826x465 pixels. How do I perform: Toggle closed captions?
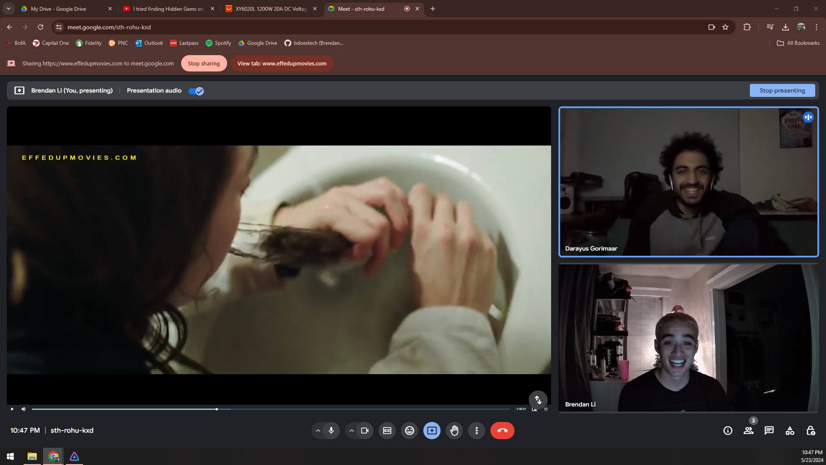387,431
